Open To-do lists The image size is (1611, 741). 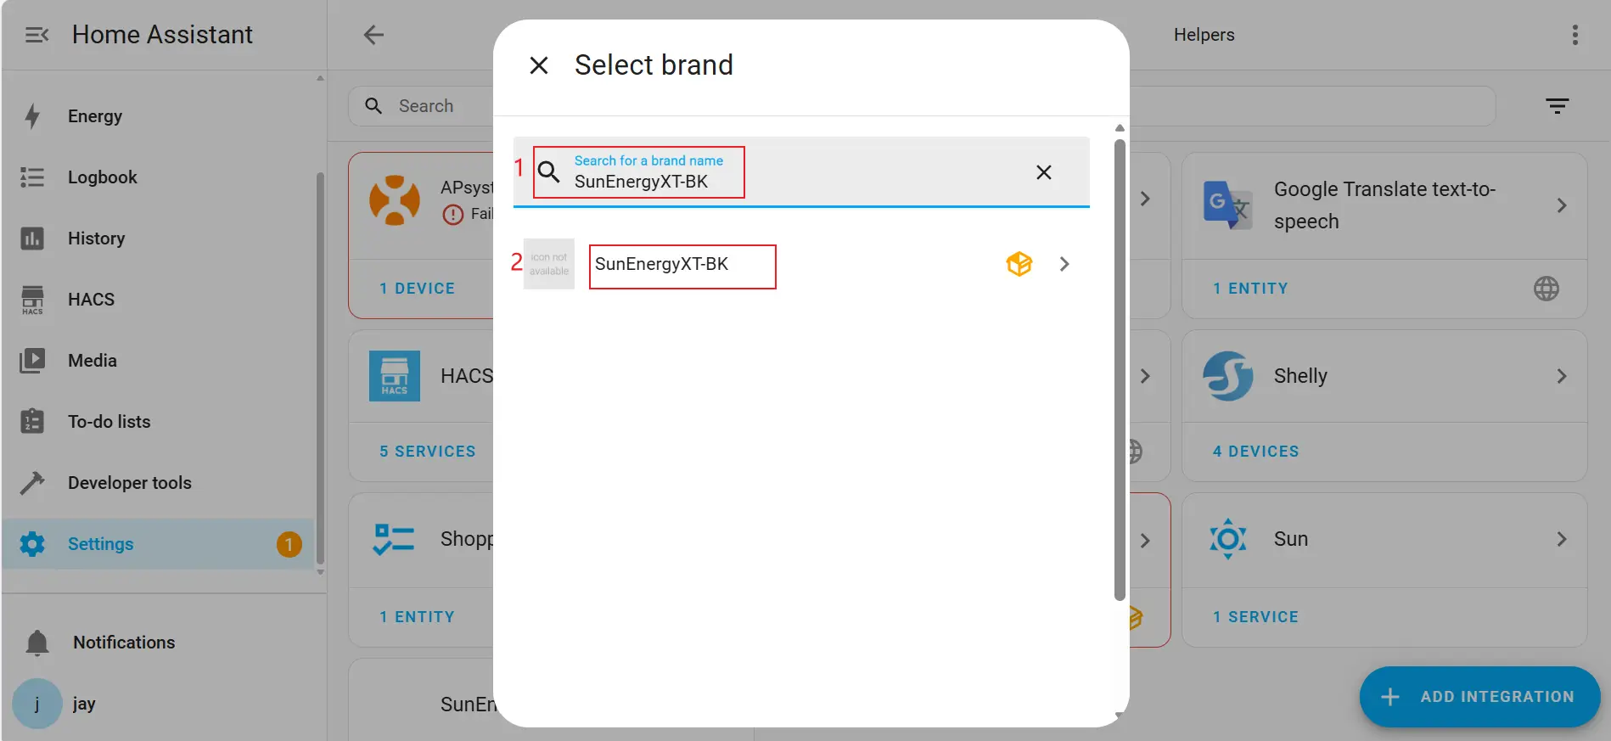click(x=109, y=422)
